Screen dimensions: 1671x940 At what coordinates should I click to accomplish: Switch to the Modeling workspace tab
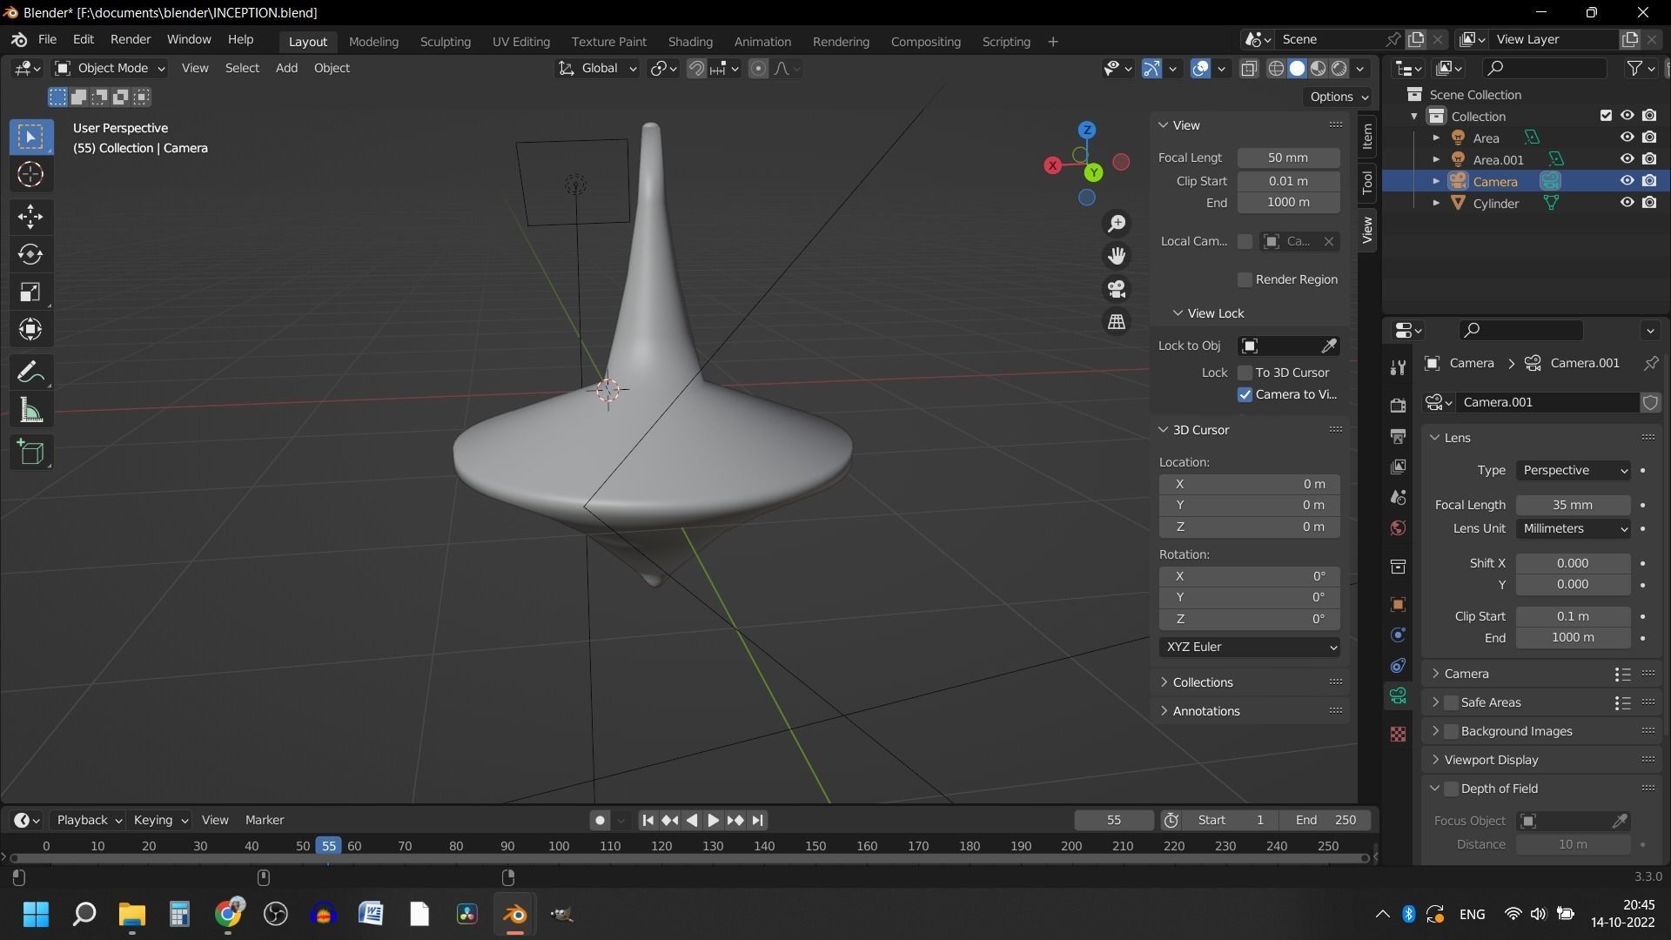point(373,42)
